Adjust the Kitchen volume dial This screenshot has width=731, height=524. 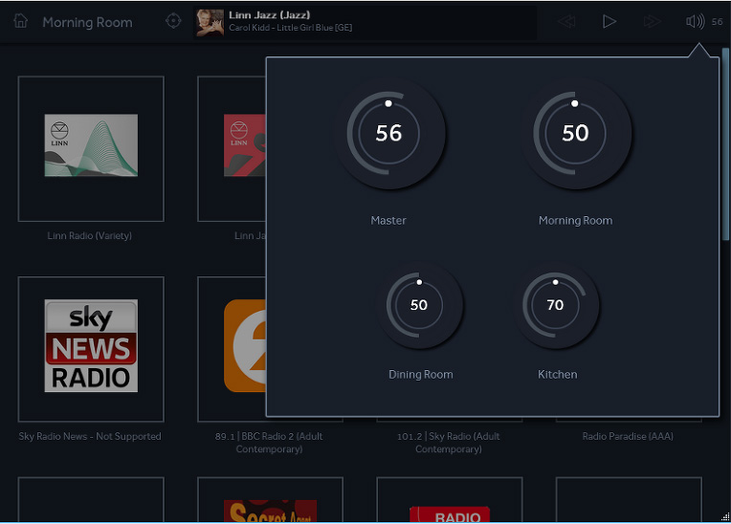pyautogui.click(x=555, y=305)
